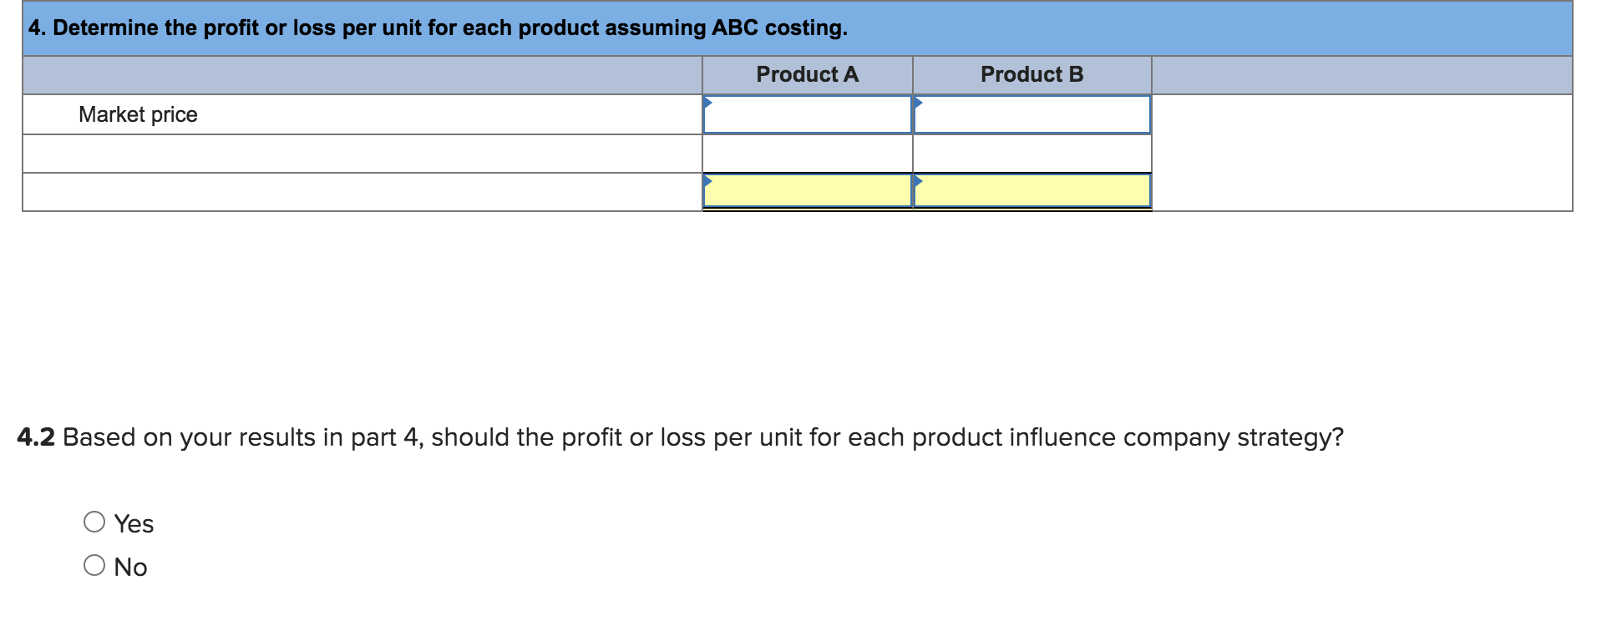
Task: Click the empty label cell below Market price
Action: pos(359,153)
